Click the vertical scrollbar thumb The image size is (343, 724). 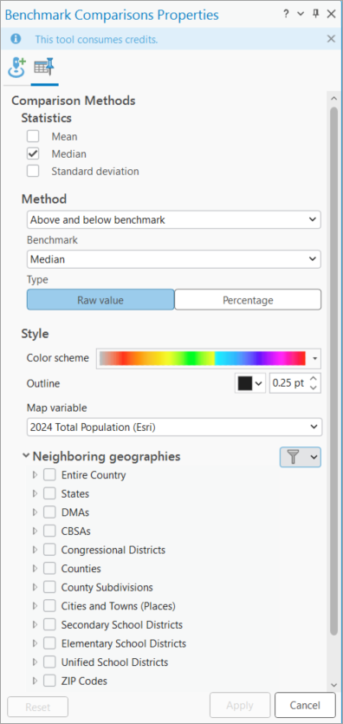coord(333,372)
